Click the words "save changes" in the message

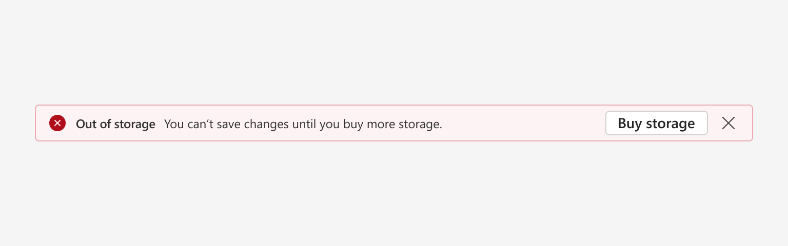pyautogui.click(x=254, y=125)
